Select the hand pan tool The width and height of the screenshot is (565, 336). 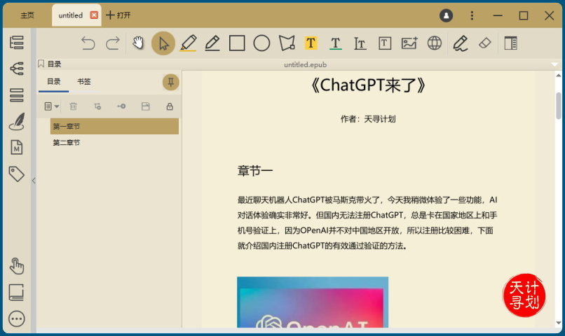pos(138,43)
